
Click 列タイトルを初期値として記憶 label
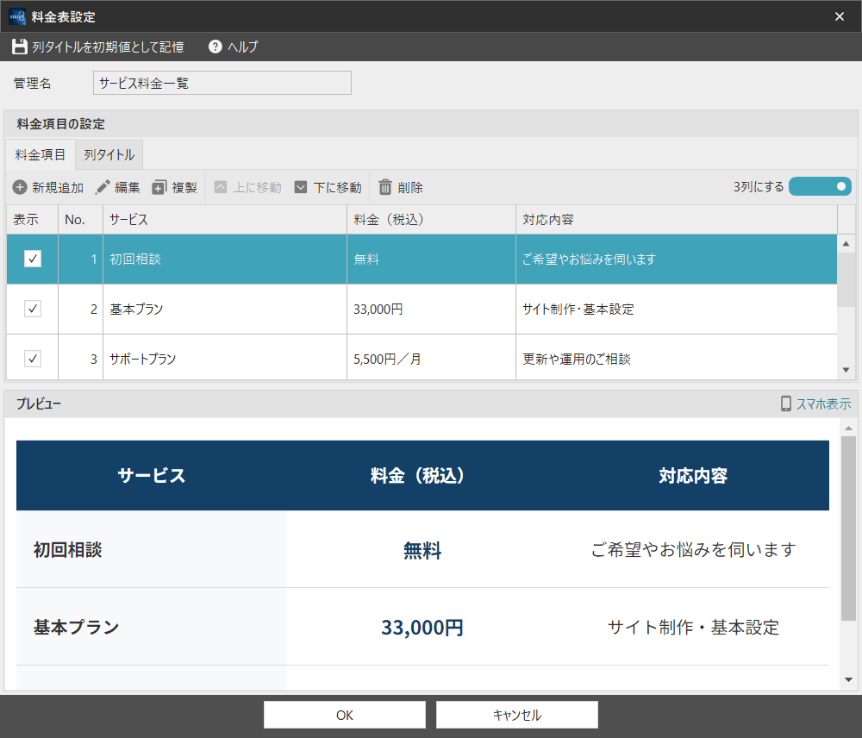point(108,47)
